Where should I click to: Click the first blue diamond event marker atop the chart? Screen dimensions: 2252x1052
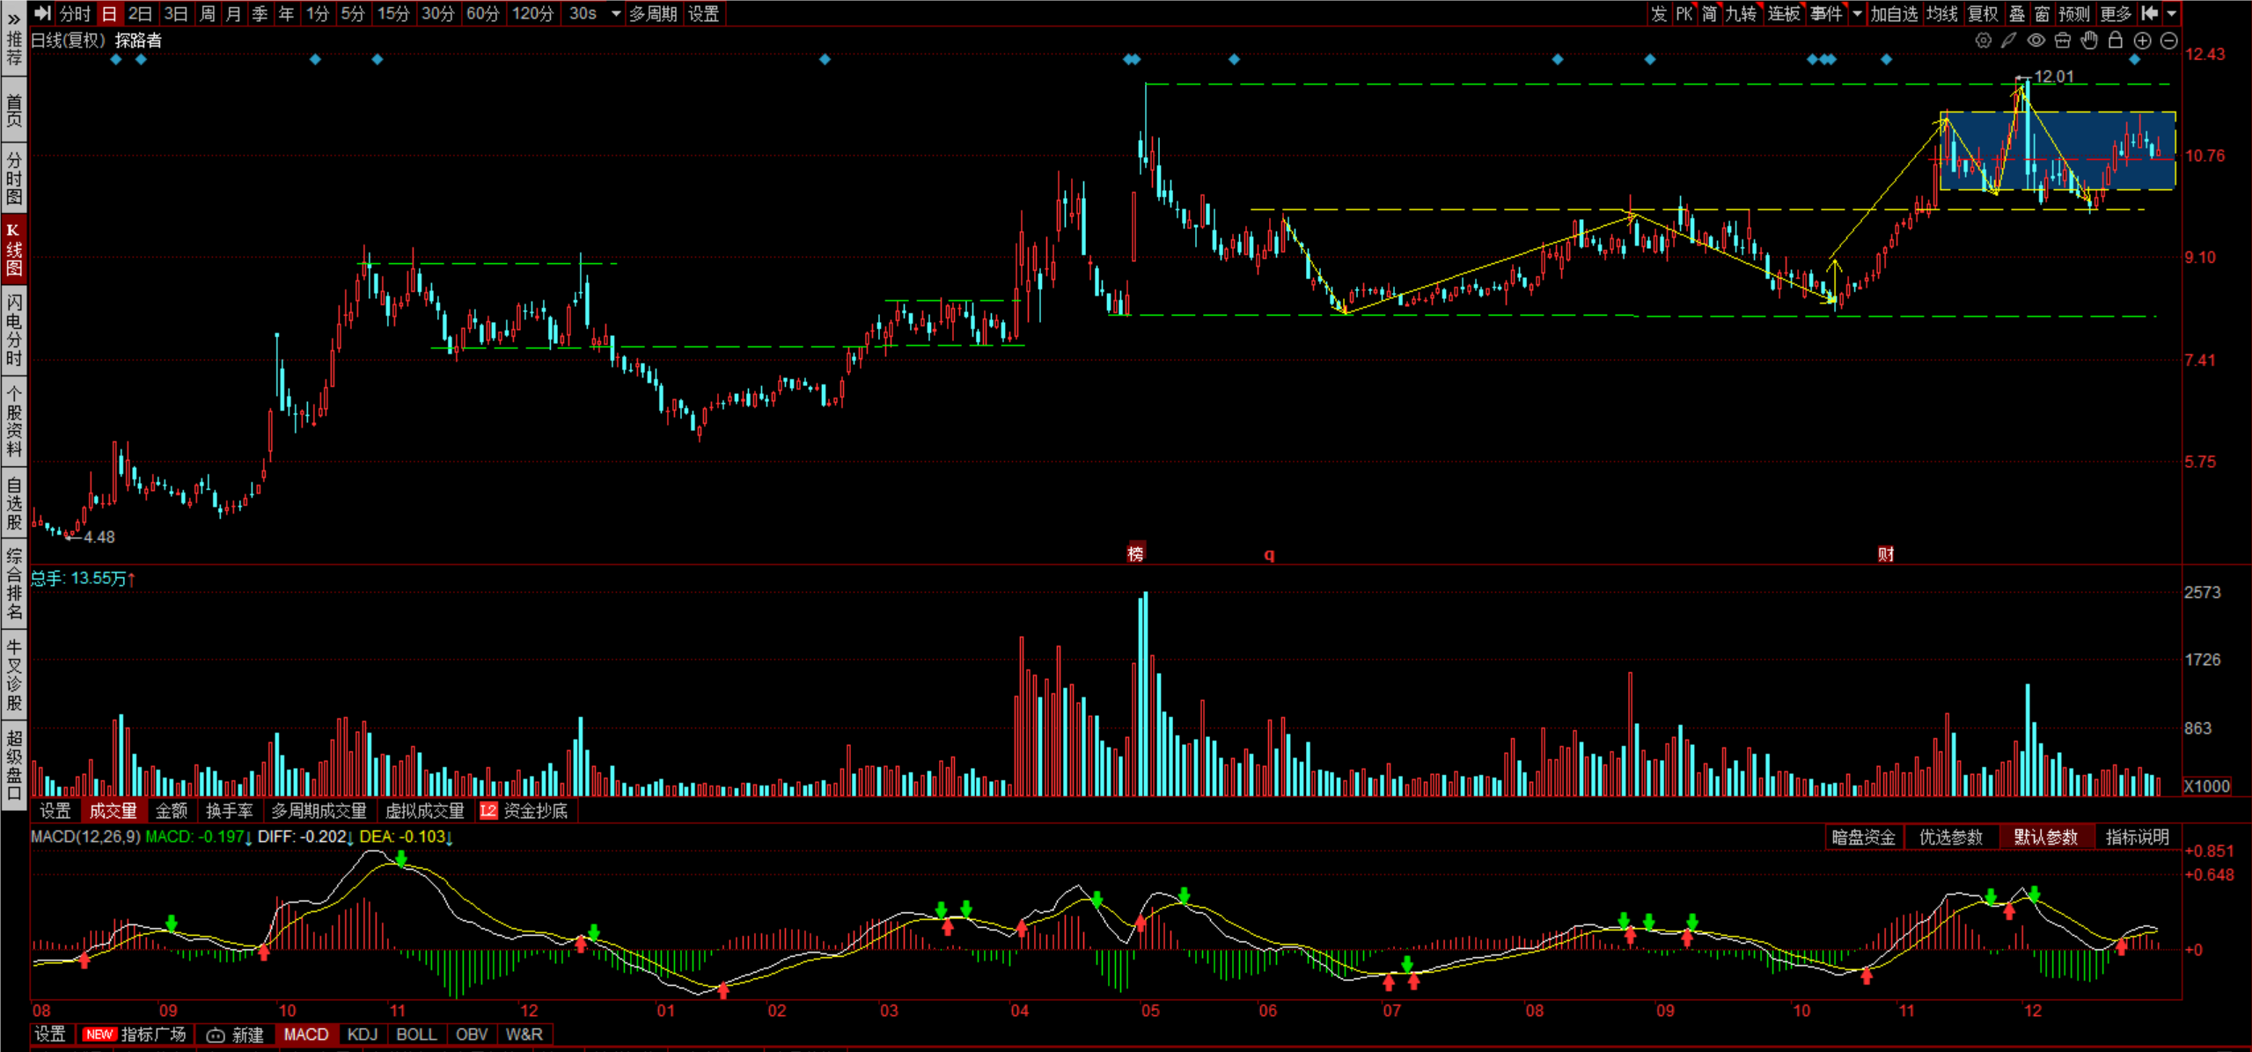pyautogui.click(x=116, y=60)
